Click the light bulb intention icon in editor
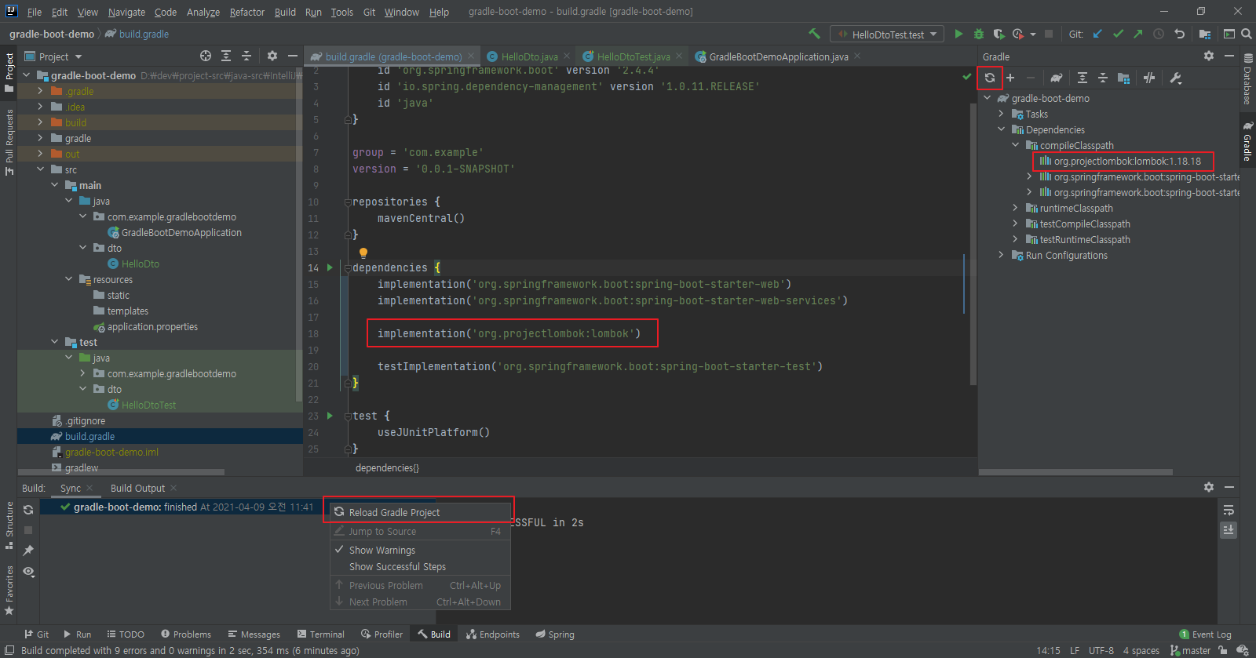This screenshot has height=658, width=1256. pos(363,253)
